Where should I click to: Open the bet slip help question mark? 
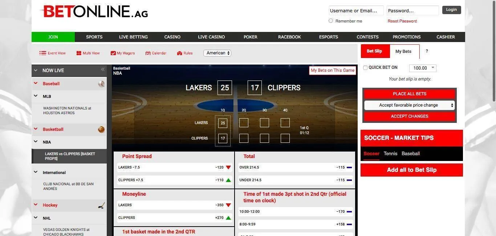coord(427,51)
